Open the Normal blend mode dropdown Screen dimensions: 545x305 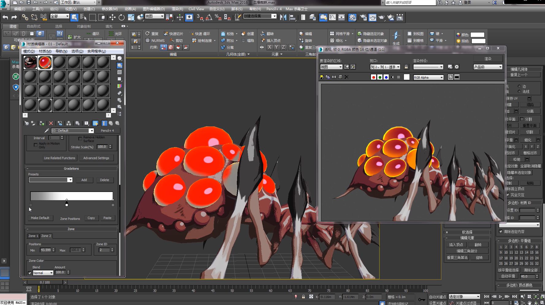(x=43, y=273)
